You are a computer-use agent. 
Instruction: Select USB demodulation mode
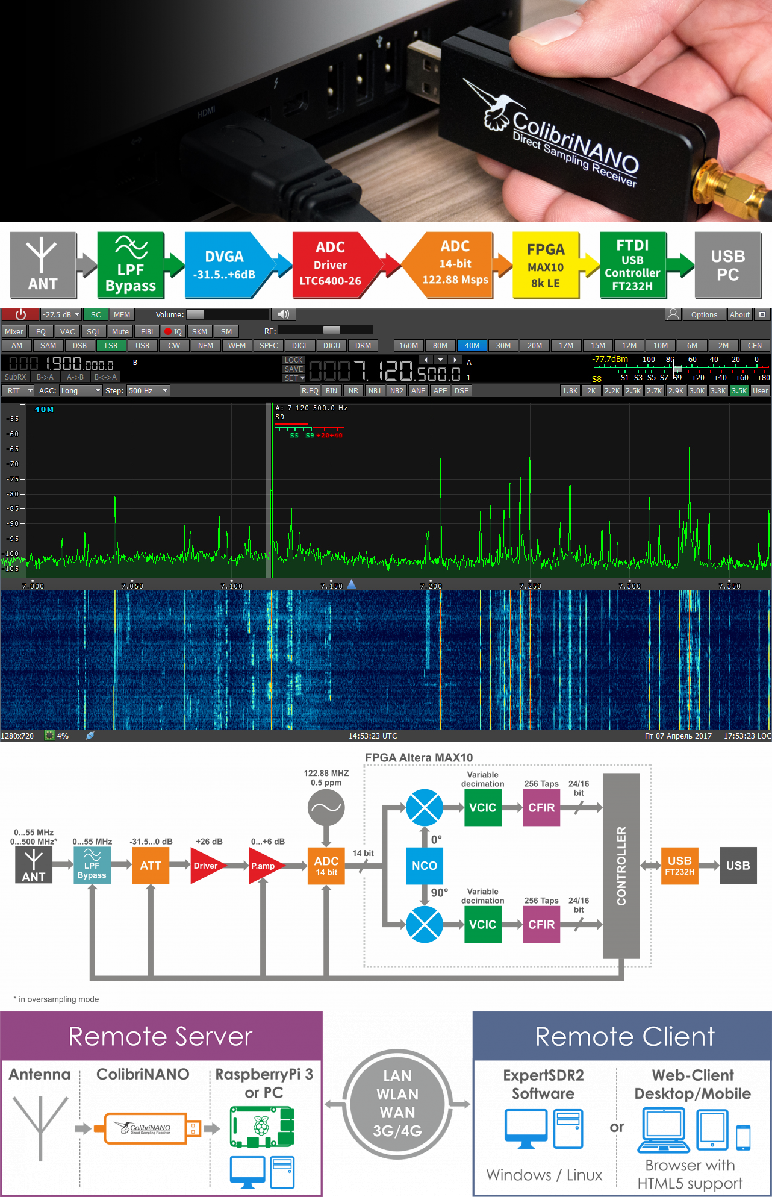pyautogui.click(x=142, y=346)
